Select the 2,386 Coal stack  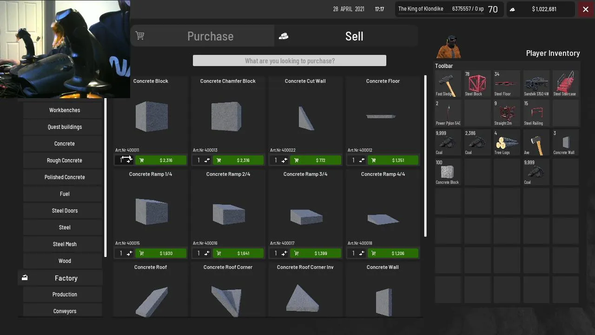(477, 142)
